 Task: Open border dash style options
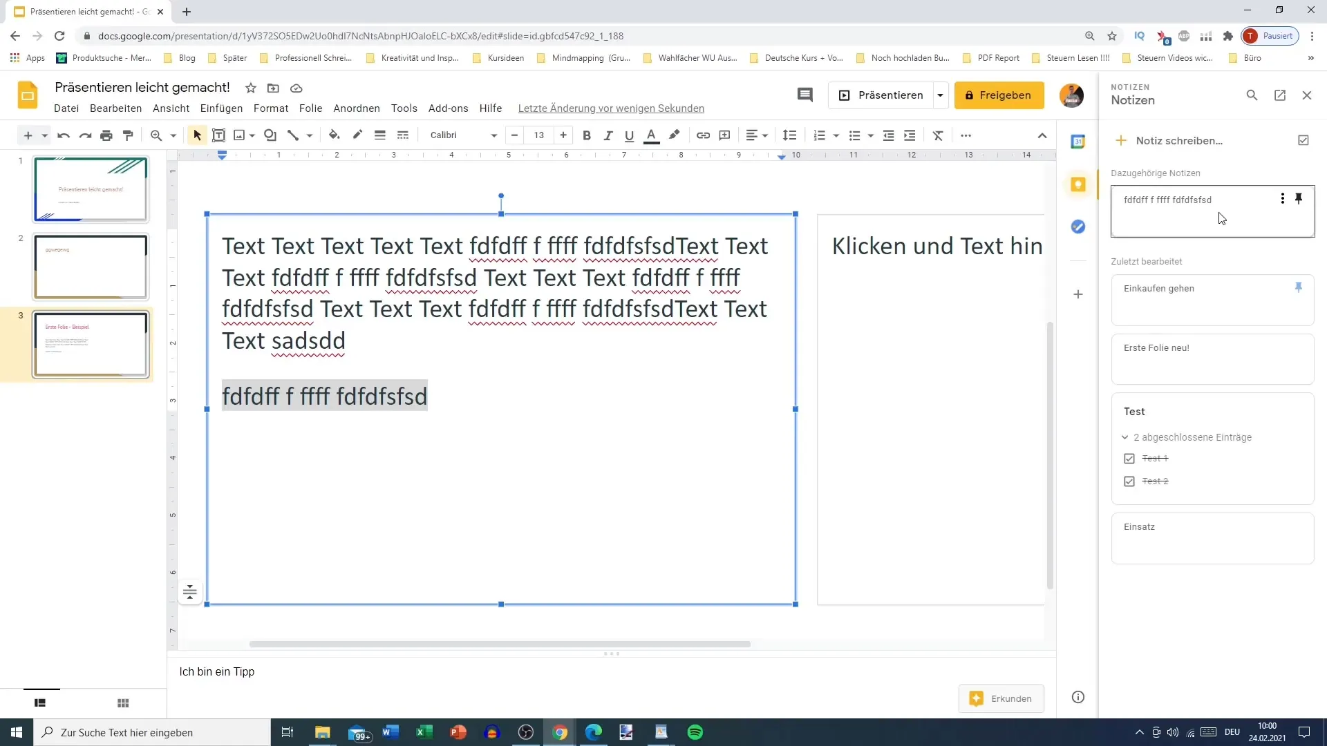click(403, 135)
